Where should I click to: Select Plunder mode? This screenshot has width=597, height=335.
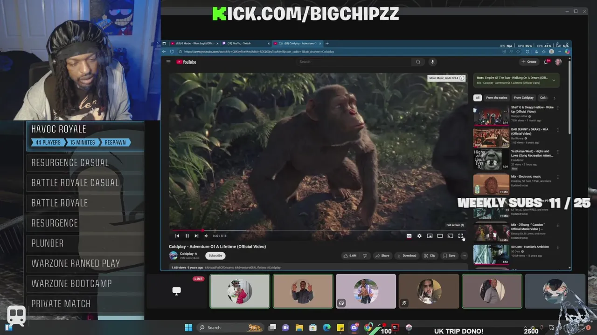(85, 243)
